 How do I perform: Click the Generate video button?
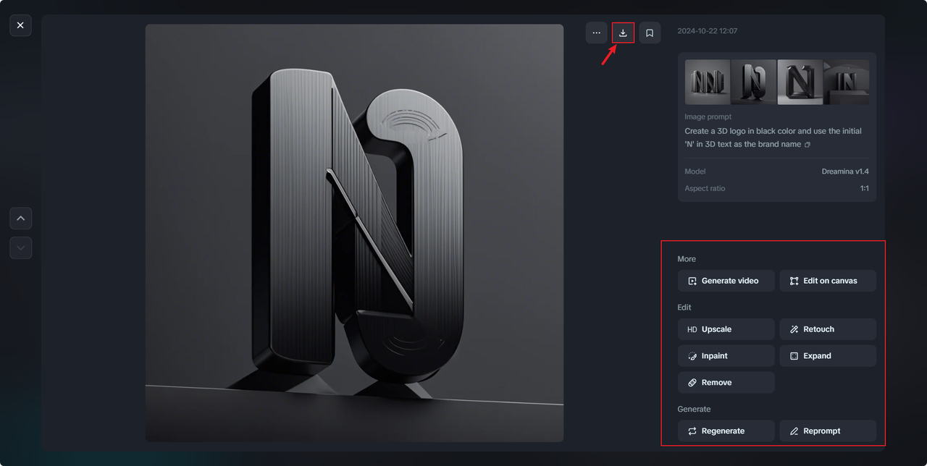[x=726, y=281]
